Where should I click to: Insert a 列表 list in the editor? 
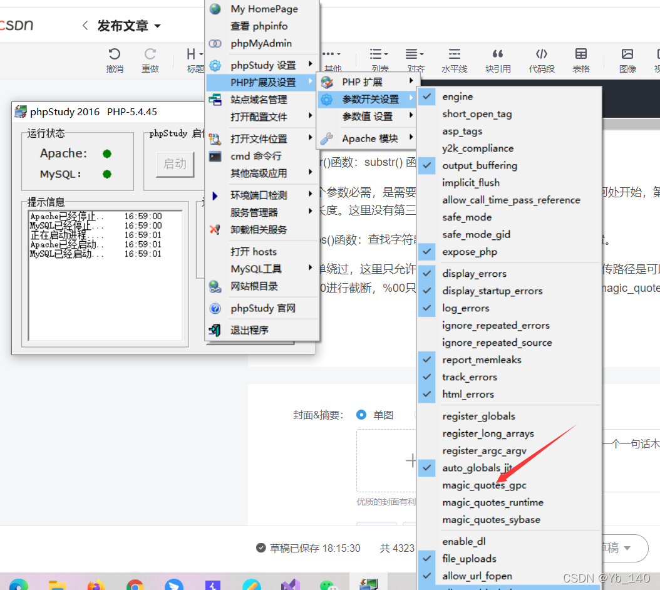pos(379,54)
